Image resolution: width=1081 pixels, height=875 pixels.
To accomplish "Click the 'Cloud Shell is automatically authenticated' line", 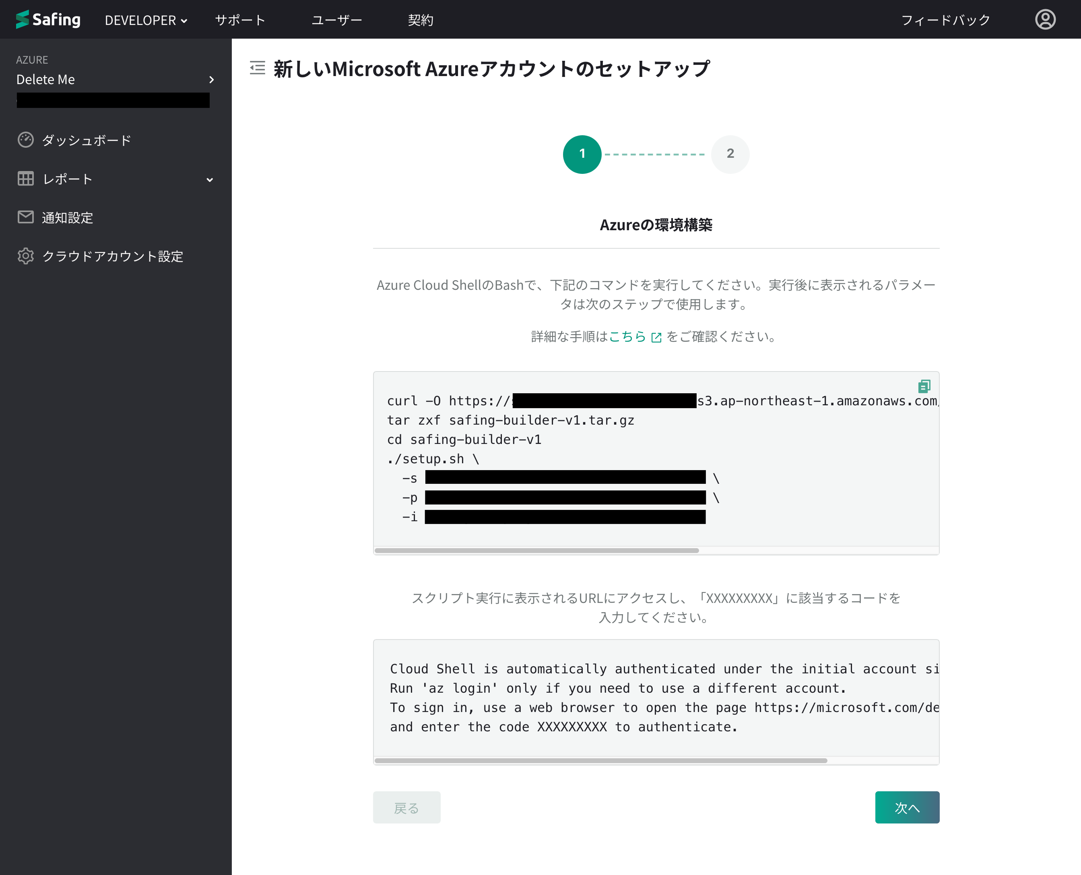I will tap(664, 669).
